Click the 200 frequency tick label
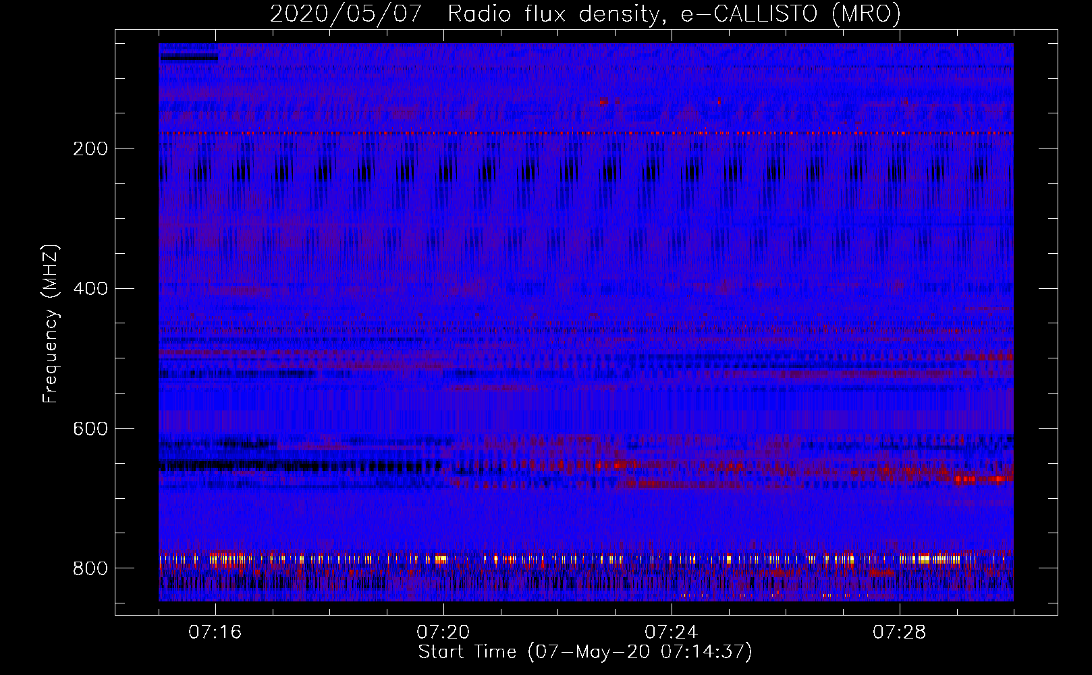The height and width of the screenshot is (675, 1092). (x=90, y=148)
